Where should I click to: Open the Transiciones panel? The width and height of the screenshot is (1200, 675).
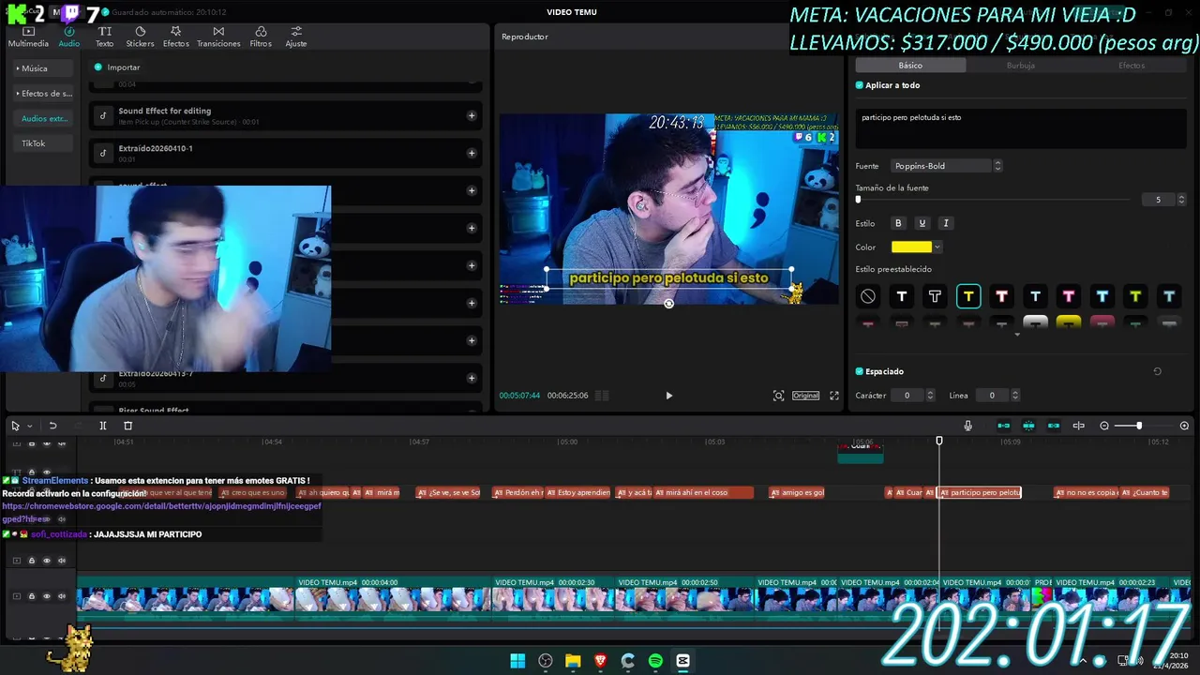point(218,37)
